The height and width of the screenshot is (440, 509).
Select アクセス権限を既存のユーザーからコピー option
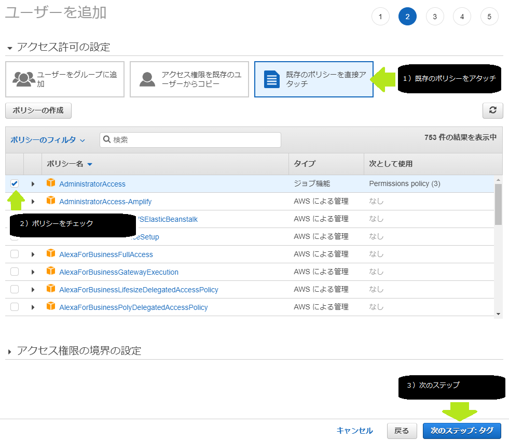tap(189, 79)
